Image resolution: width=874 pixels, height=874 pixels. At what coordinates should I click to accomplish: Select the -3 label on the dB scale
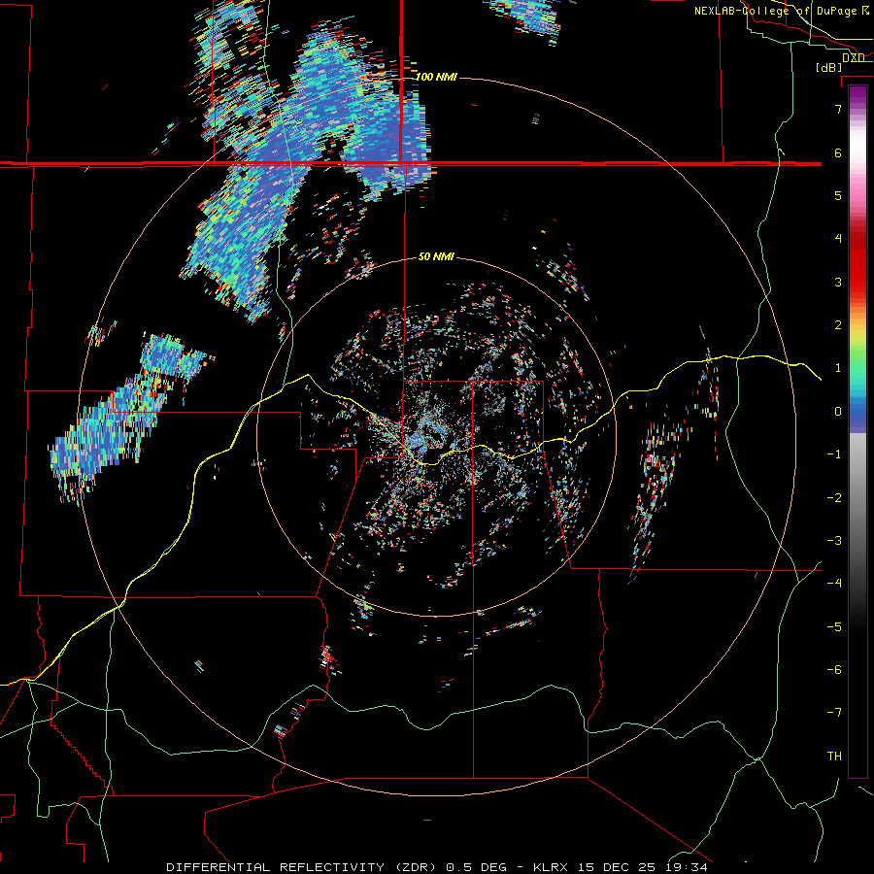[834, 541]
